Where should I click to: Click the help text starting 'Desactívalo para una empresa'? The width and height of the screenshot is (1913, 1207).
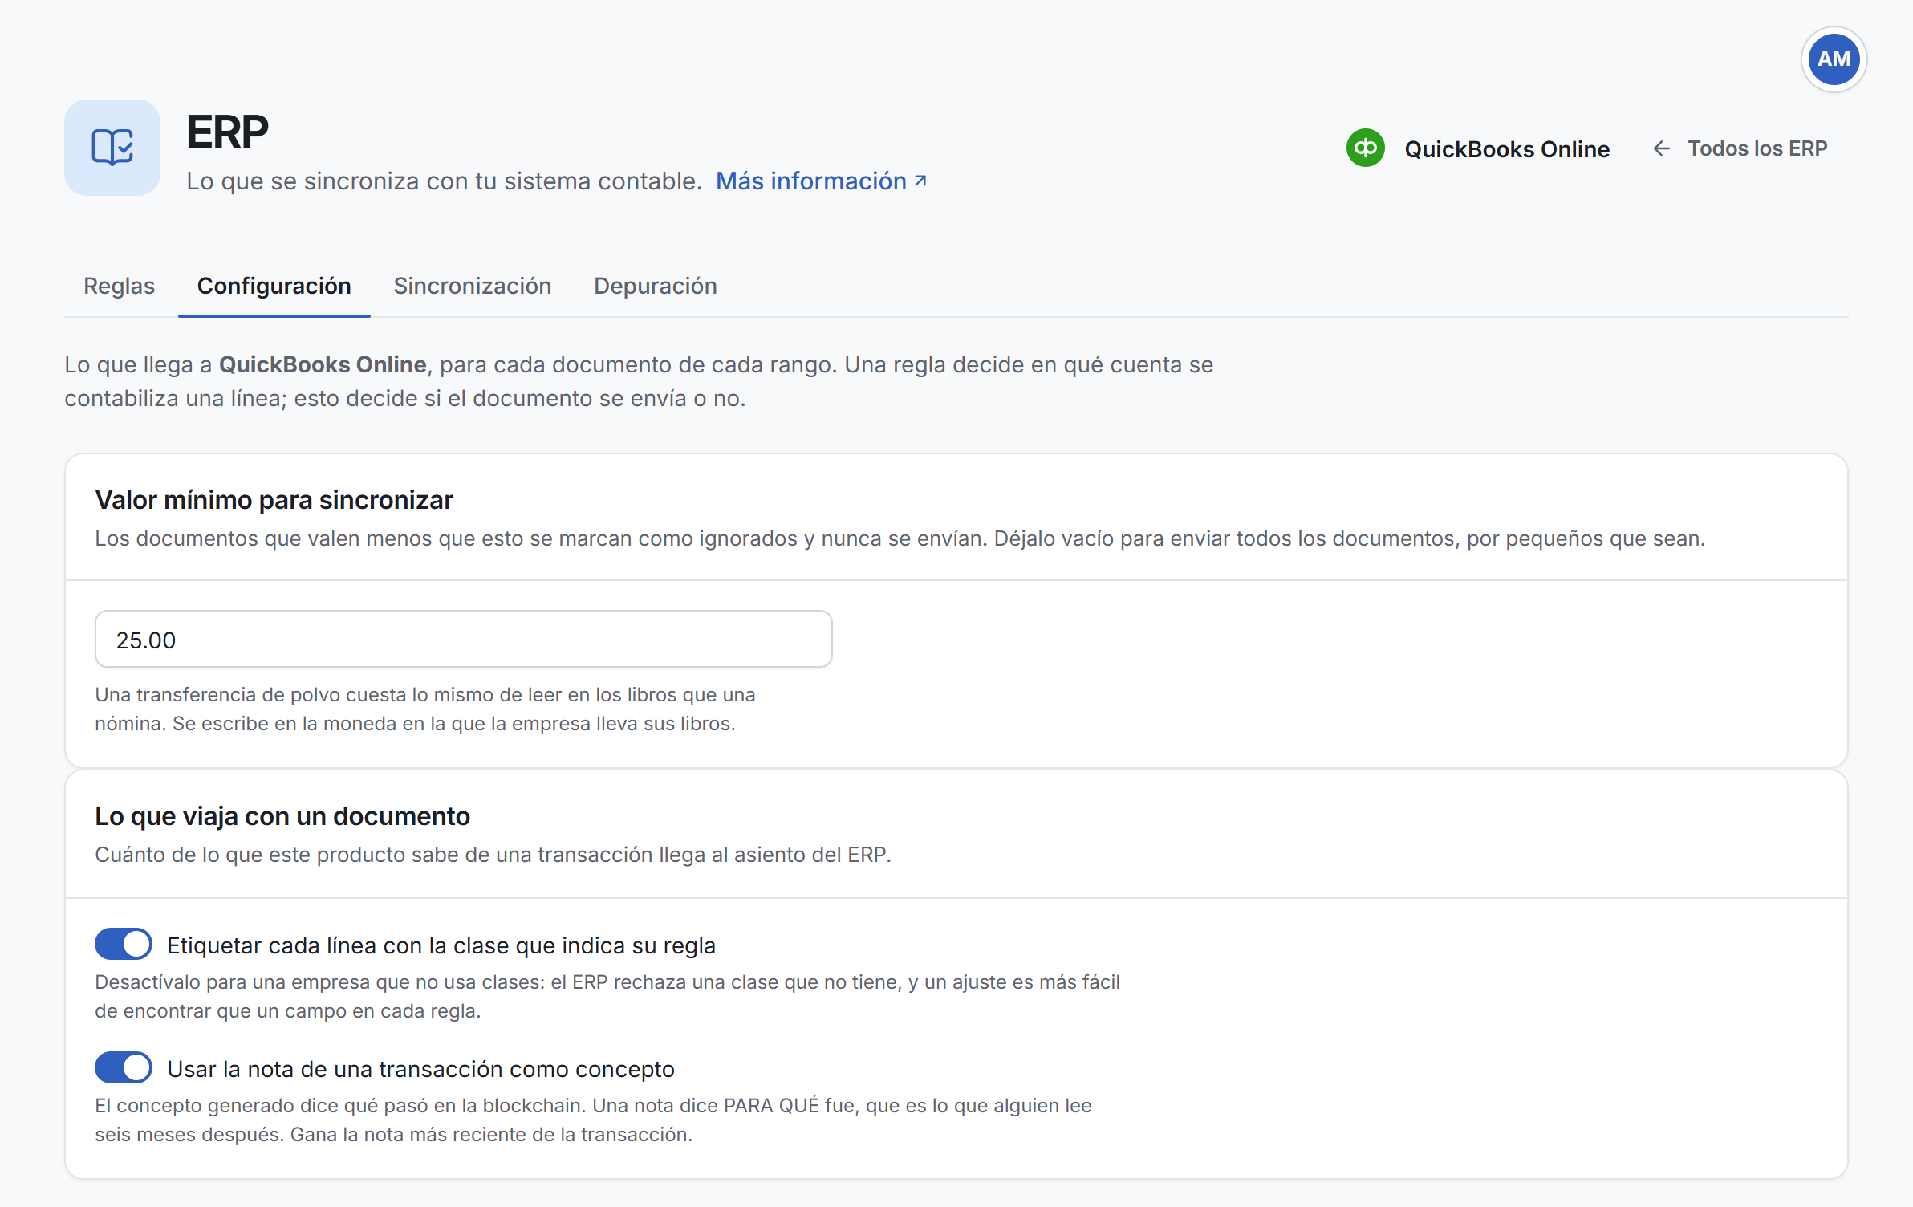coord(607,996)
